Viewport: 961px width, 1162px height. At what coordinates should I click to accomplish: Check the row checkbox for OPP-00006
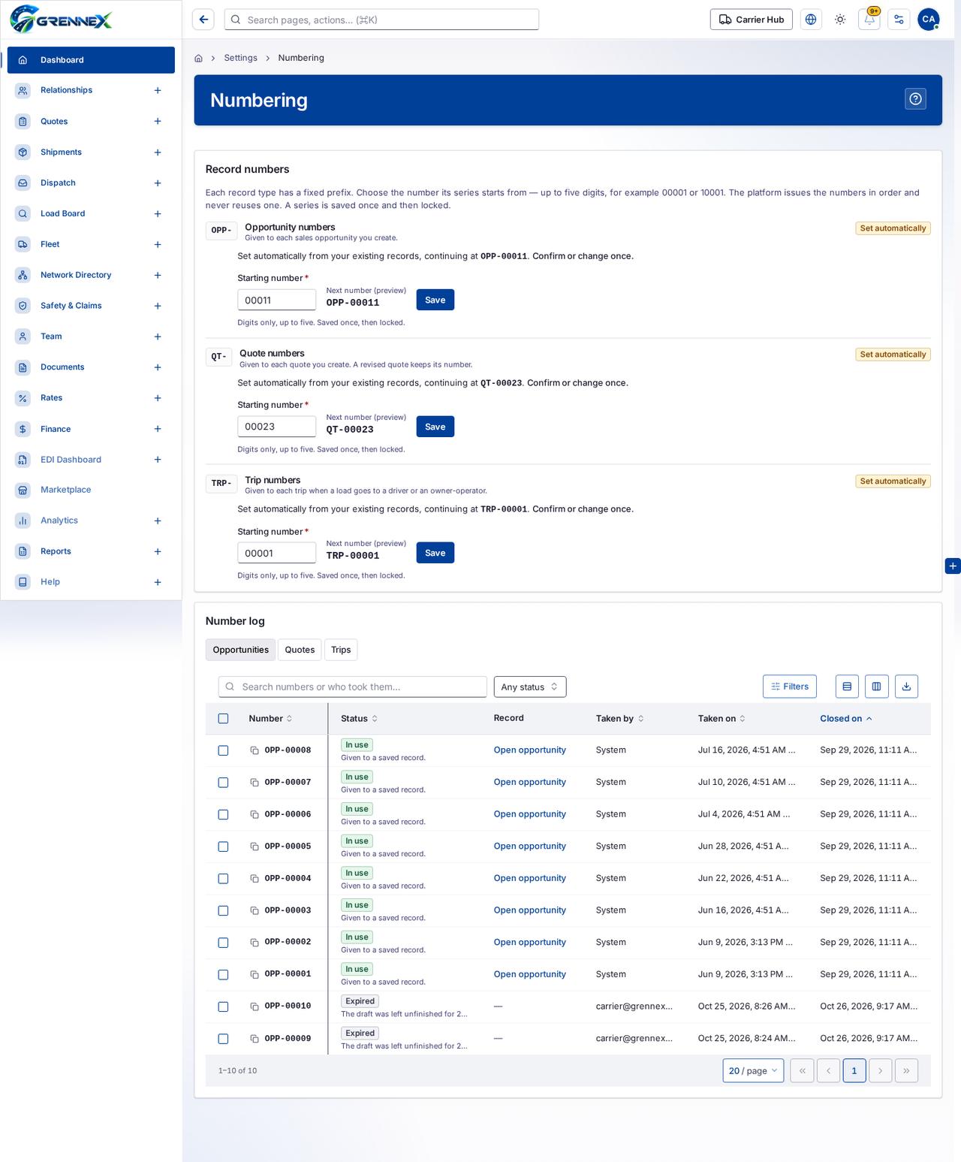[x=223, y=814]
